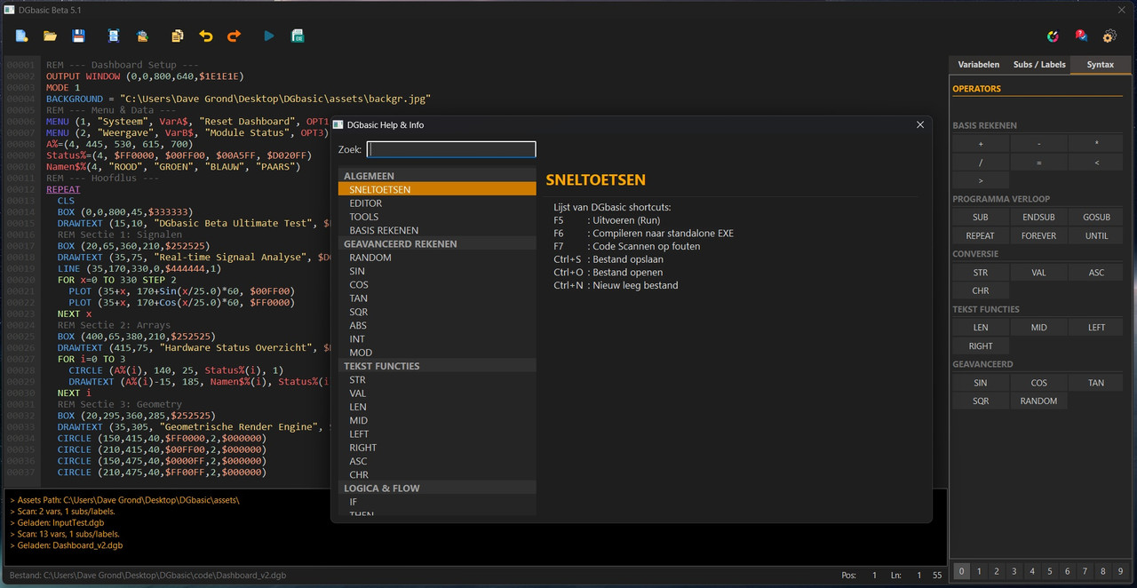Run the program with the play icon

[x=269, y=36]
